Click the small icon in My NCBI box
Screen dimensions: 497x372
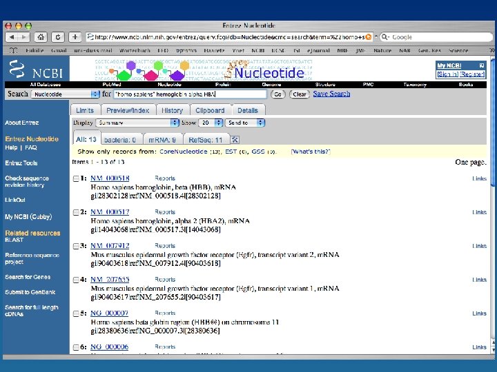tap(482, 65)
